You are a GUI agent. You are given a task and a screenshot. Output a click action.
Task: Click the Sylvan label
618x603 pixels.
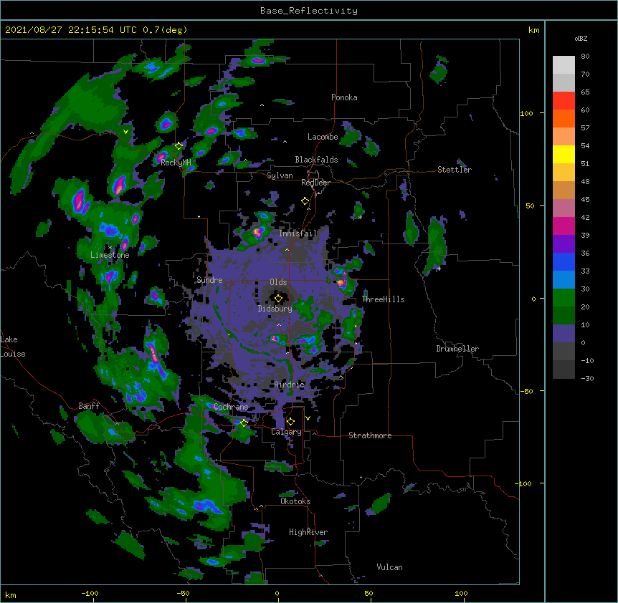[x=280, y=175]
